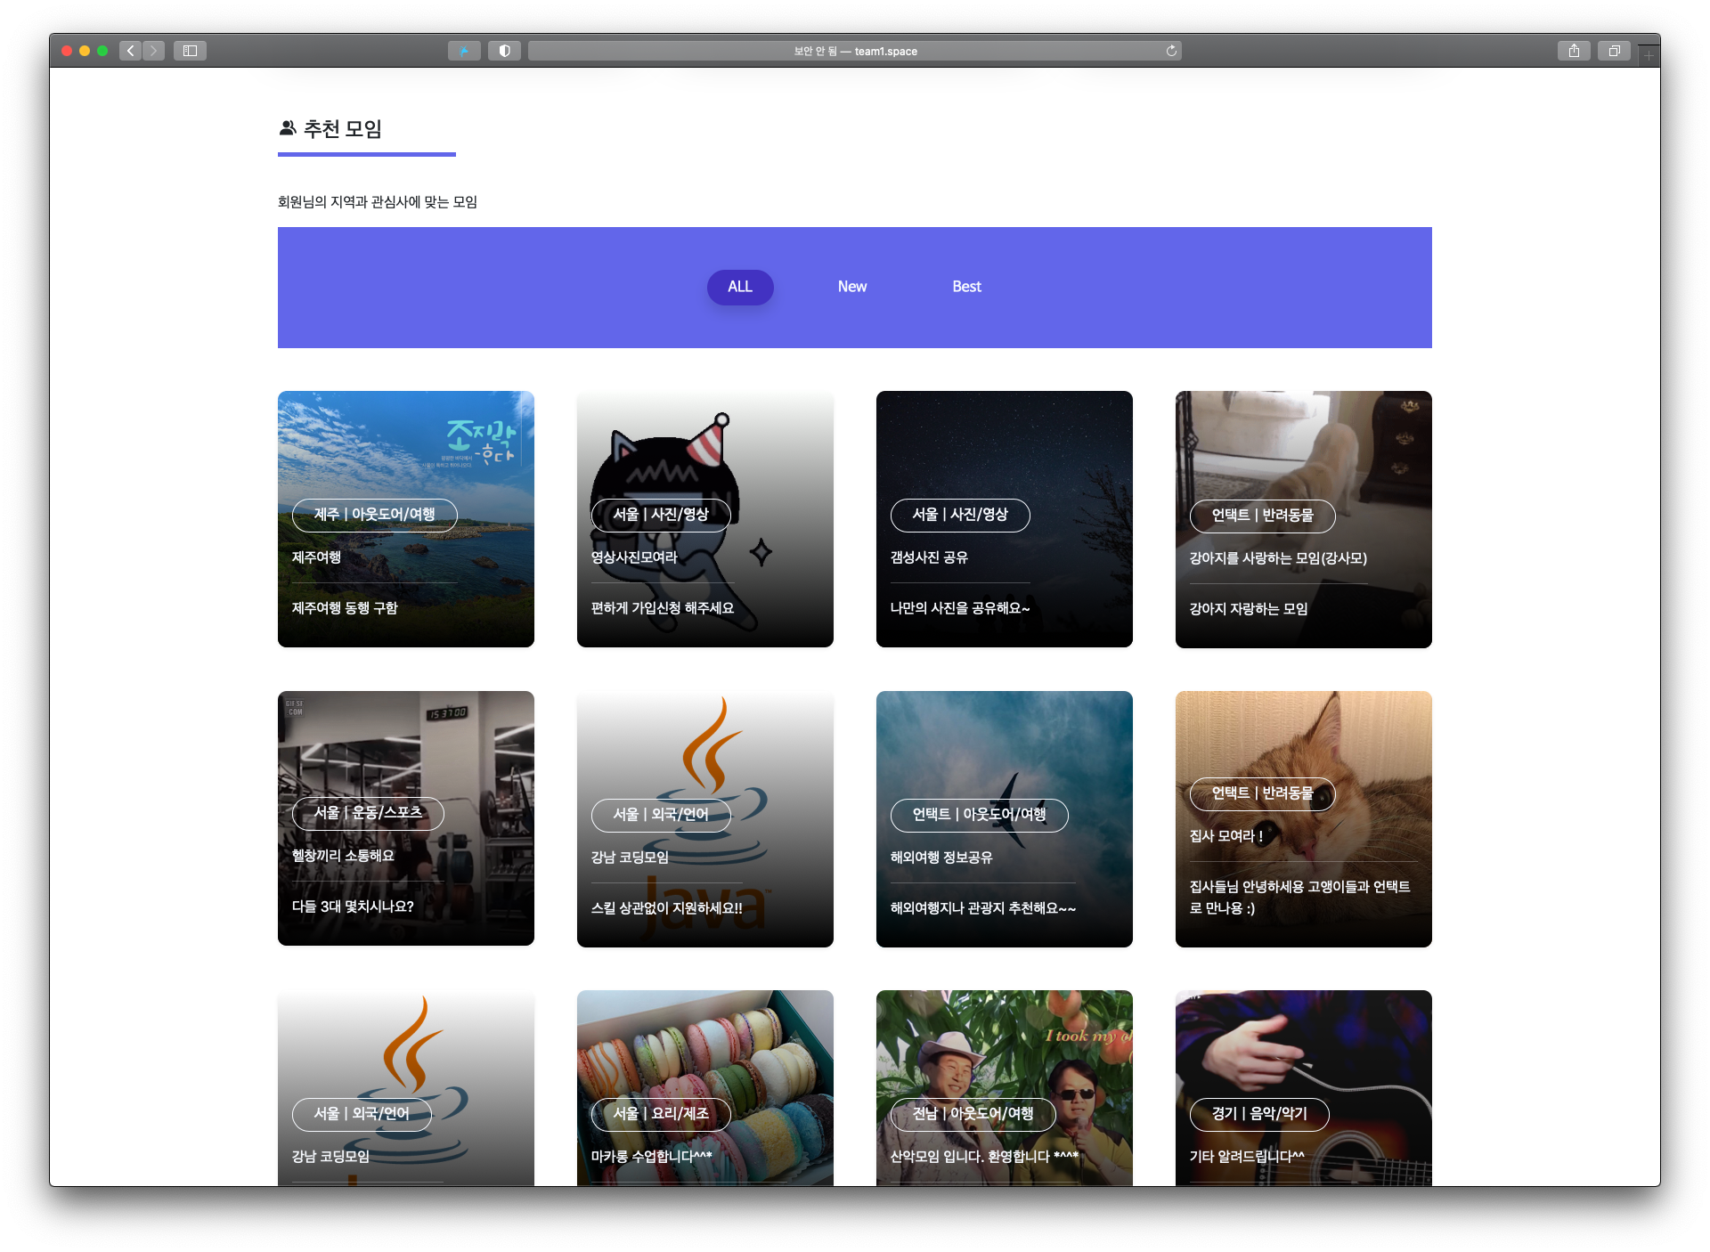
Task: Click the 서울 | 사진/영상 tag on 갬성사진 공유
Action: click(x=960, y=515)
